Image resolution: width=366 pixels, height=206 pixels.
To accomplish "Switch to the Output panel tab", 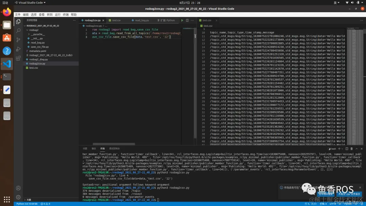I will tap(94, 149).
